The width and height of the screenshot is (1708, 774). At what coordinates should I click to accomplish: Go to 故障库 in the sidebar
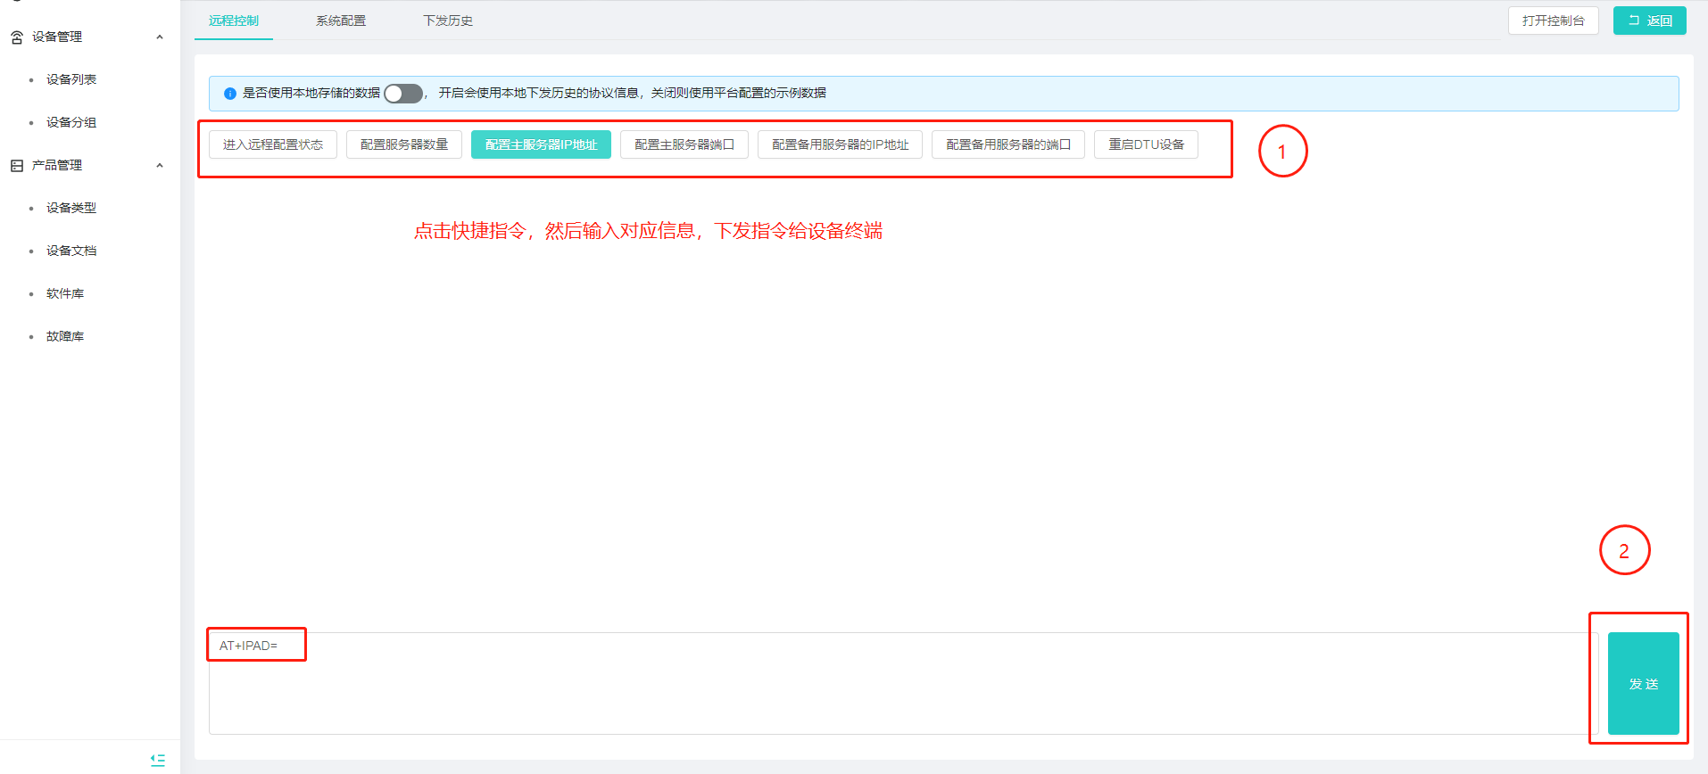(x=65, y=336)
